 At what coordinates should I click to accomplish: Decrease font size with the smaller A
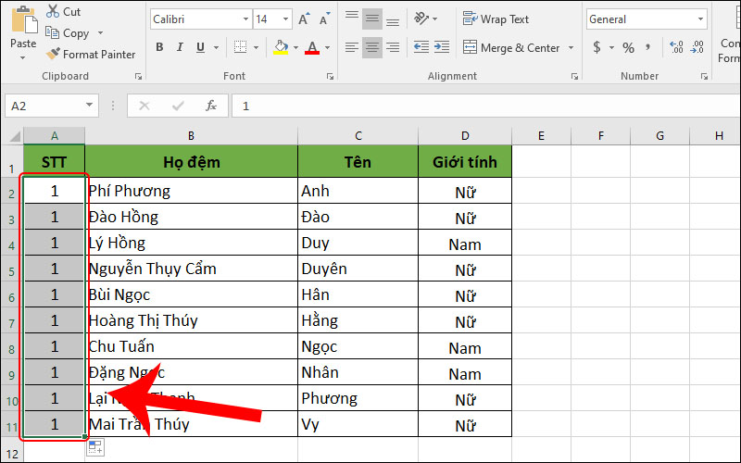click(325, 19)
